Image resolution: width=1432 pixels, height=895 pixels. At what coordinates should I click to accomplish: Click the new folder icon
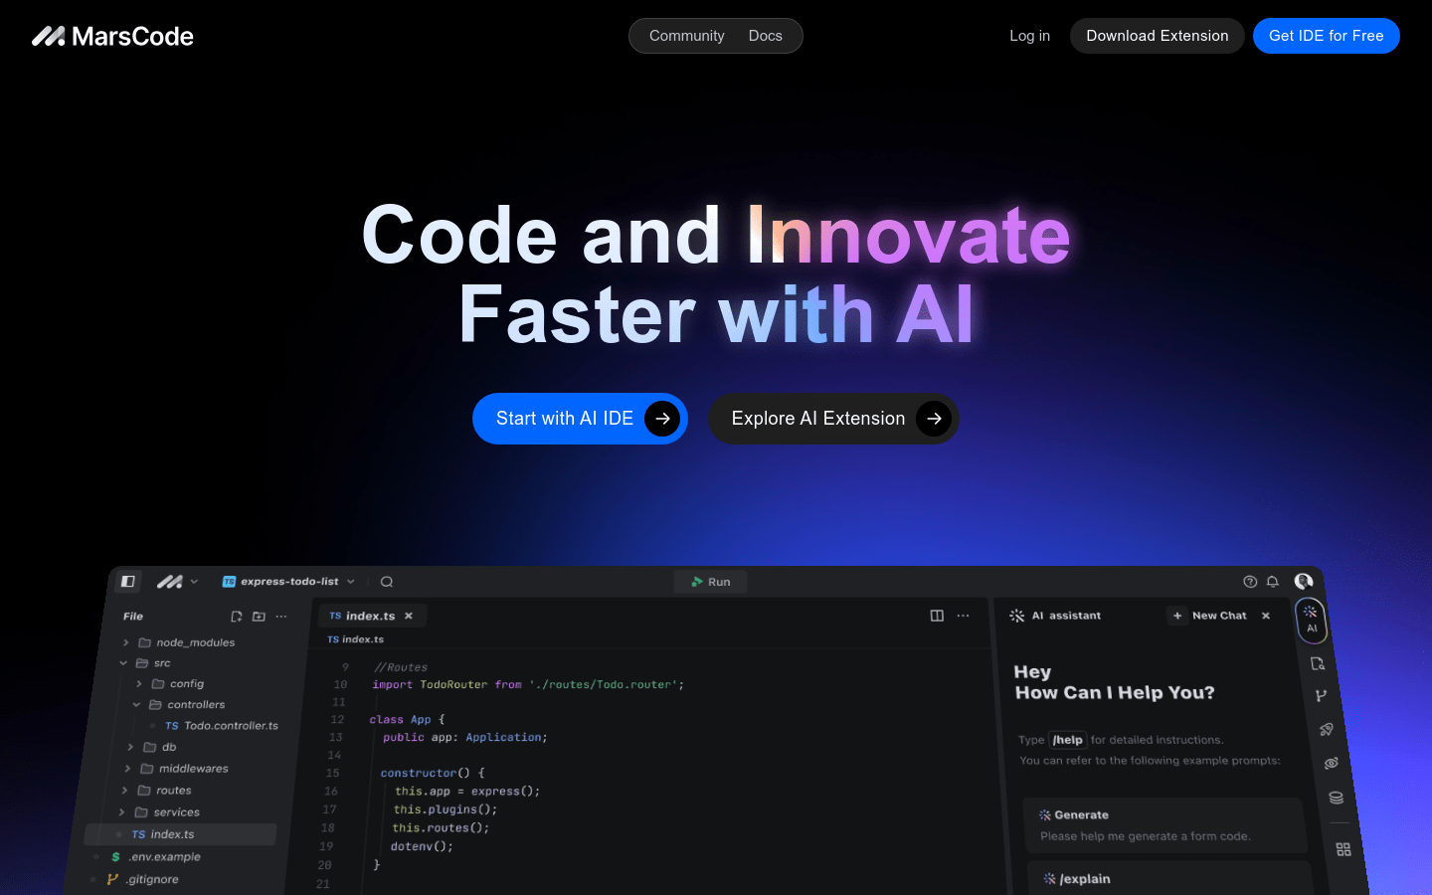pyautogui.click(x=259, y=617)
